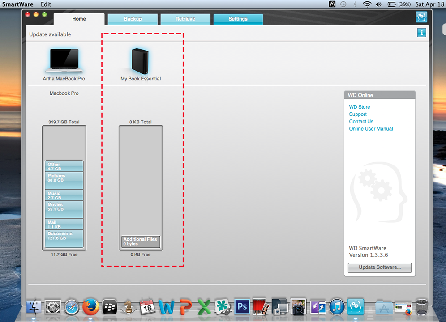This screenshot has width=446, height=322.
Task: Open the Trash in the dock
Action: [x=422, y=307]
